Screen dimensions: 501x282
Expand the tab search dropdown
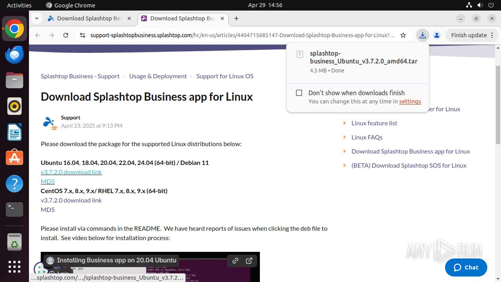[36, 18]
